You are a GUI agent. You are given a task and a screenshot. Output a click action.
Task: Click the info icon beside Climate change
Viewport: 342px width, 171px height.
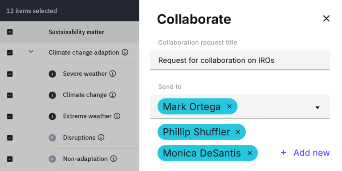pos(113,95)
